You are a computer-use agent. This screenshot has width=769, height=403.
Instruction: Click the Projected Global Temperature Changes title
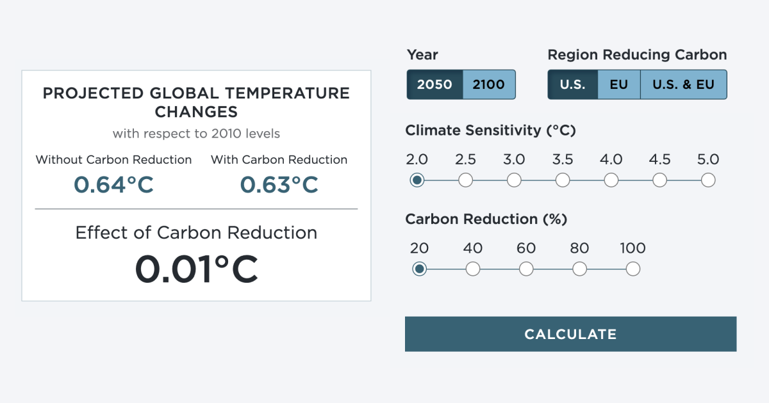(x=196, y=102)
